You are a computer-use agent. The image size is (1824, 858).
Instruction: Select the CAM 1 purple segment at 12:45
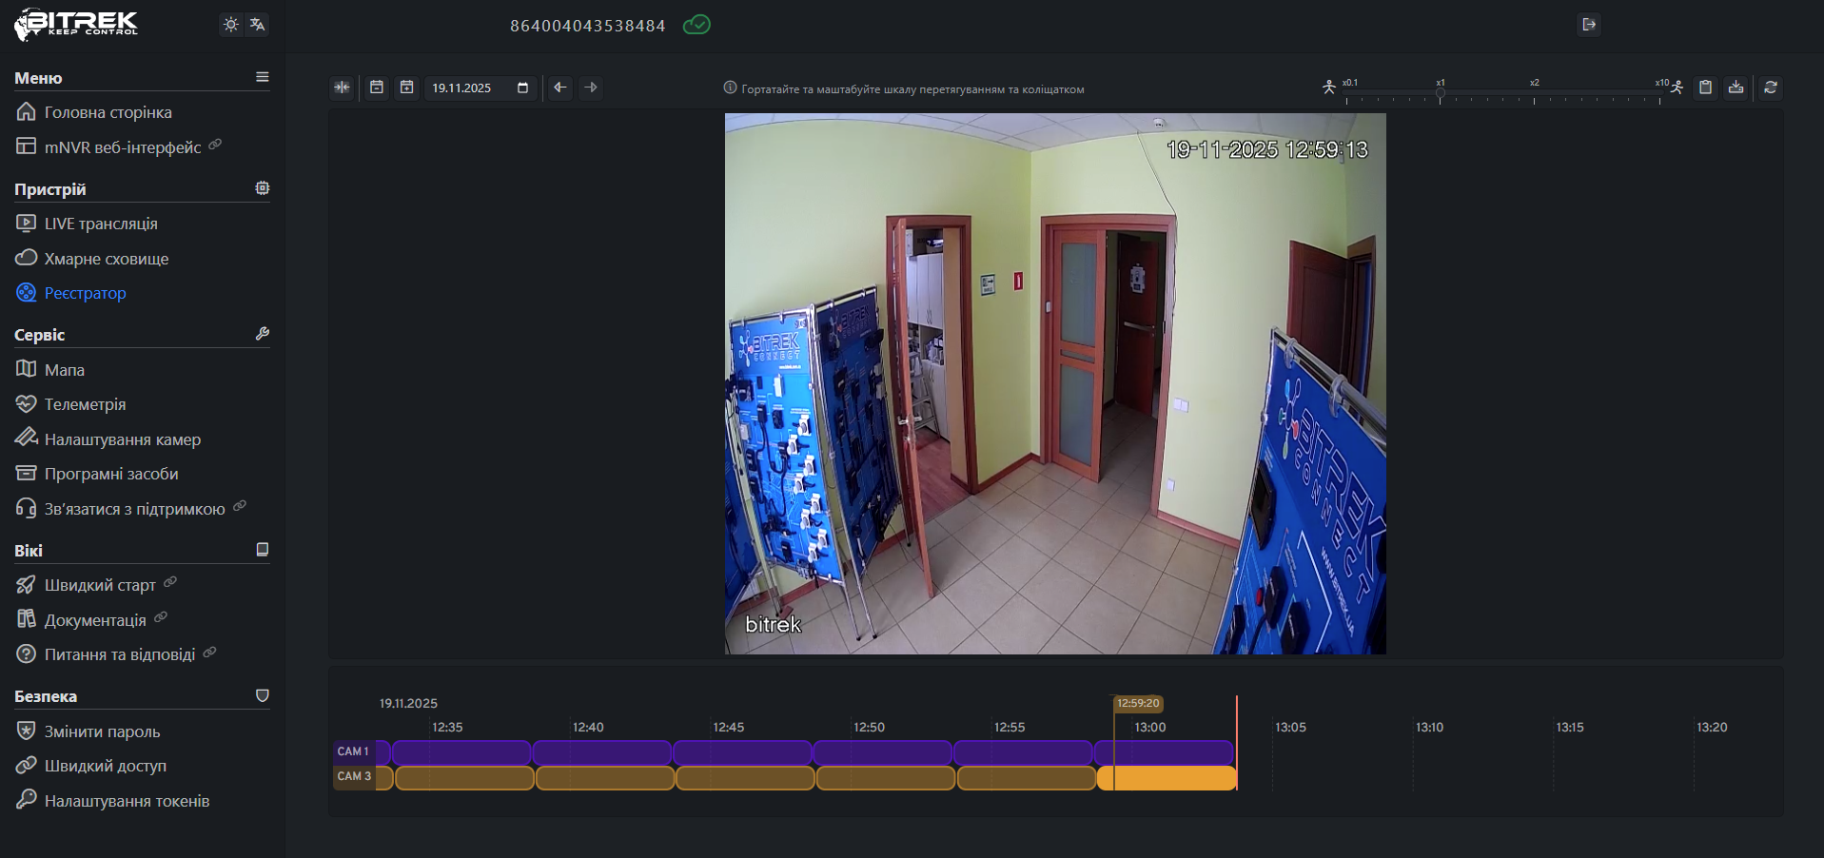[742, 752]
